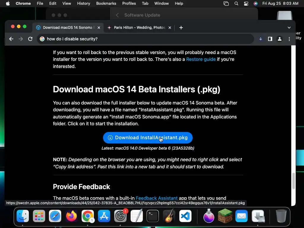The height and width of the screenshot is (228, 304).
Task: Launch Terminal from the Dock
Action: point(153,216)
